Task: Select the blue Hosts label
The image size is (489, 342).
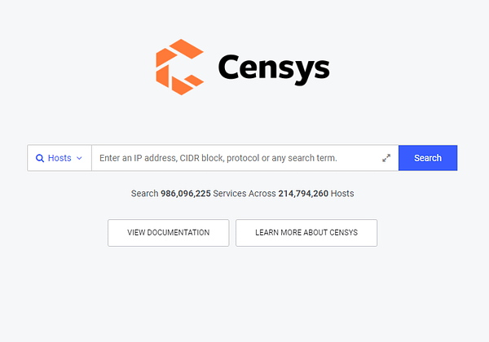Action: click(59, 158)
